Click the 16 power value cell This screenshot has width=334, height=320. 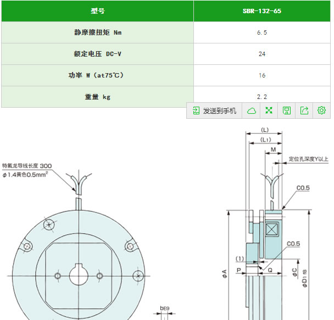coord(262,75)
